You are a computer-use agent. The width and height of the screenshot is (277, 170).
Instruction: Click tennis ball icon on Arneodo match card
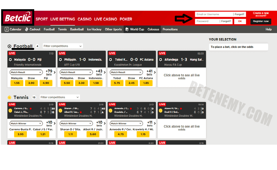(111, 111)
